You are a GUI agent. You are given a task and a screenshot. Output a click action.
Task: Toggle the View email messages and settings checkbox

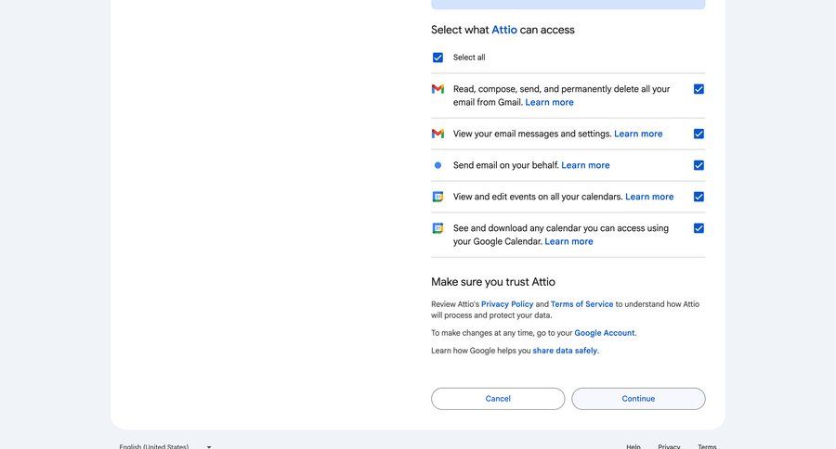(x=699, y=134)
